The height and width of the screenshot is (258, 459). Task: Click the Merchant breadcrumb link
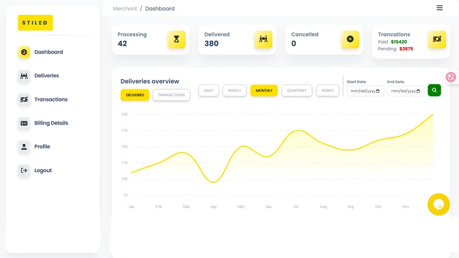[x=125, y=9]
